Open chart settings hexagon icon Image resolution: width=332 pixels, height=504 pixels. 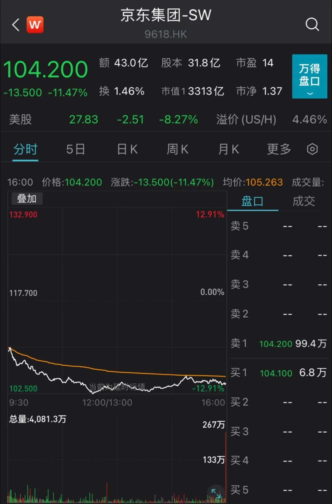click(312, 149)
